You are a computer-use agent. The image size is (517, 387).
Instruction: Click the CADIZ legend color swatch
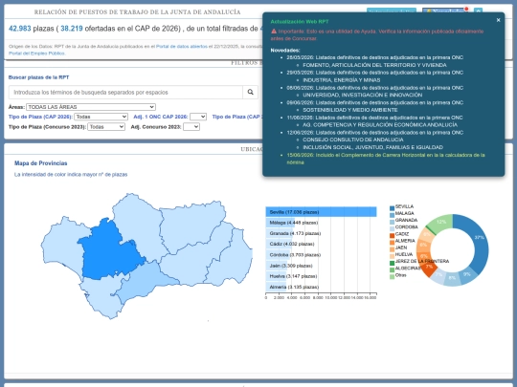(392, 235)
